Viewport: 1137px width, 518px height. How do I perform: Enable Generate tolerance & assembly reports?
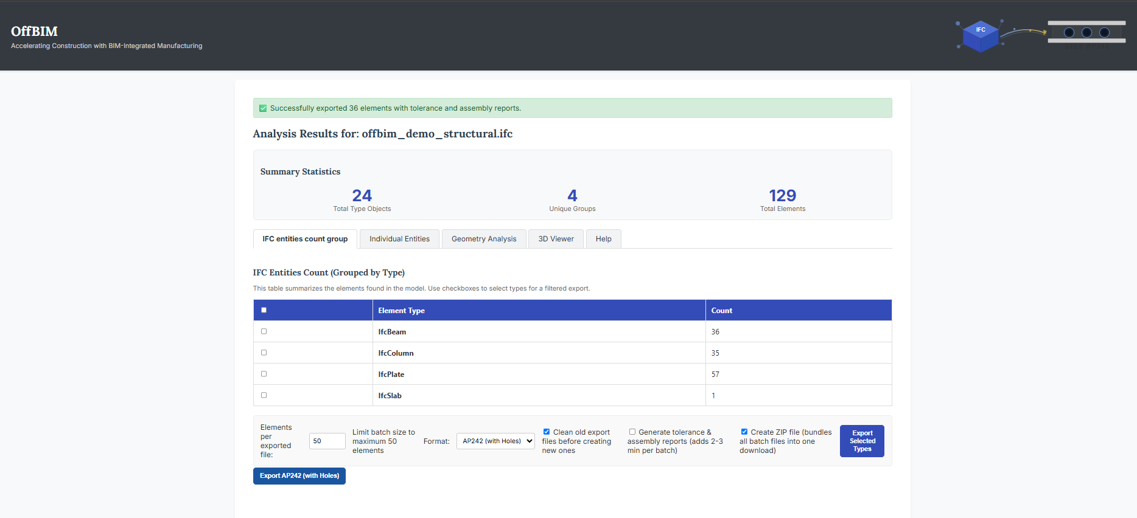(632, 432)
